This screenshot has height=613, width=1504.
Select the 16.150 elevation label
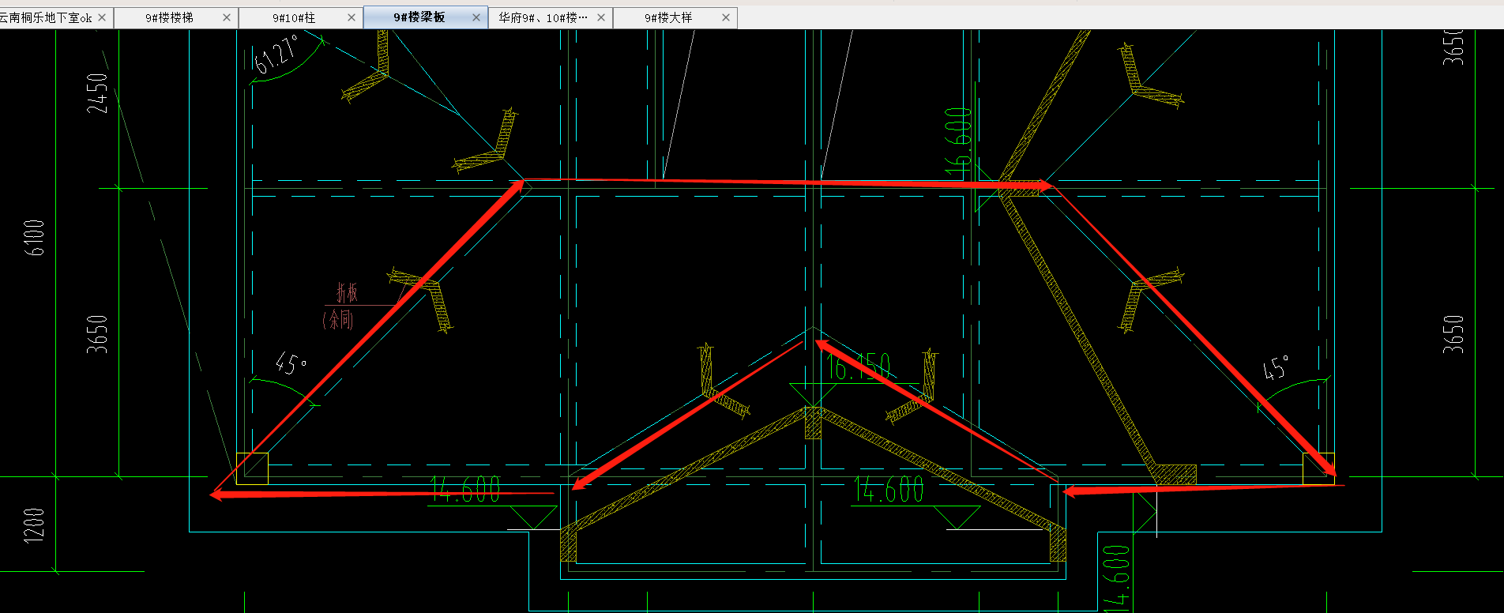[x=859, y=367]
